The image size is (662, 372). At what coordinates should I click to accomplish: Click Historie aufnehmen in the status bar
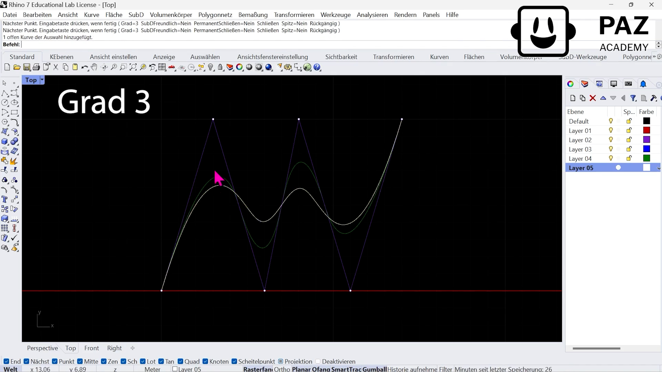point(412,369)
